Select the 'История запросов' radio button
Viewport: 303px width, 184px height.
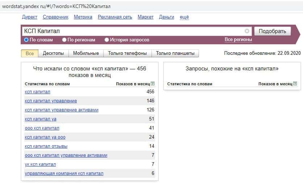pos(107,40)
